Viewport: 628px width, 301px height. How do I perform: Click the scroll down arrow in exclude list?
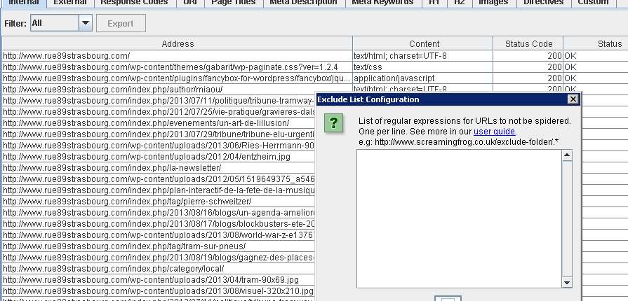[567, 281]
